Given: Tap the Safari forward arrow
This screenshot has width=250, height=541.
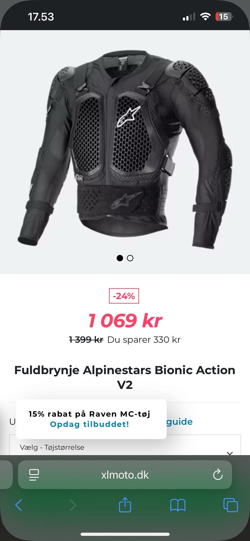Looking at the screenshot, I should pyautogui.click(x=73, y=505).
